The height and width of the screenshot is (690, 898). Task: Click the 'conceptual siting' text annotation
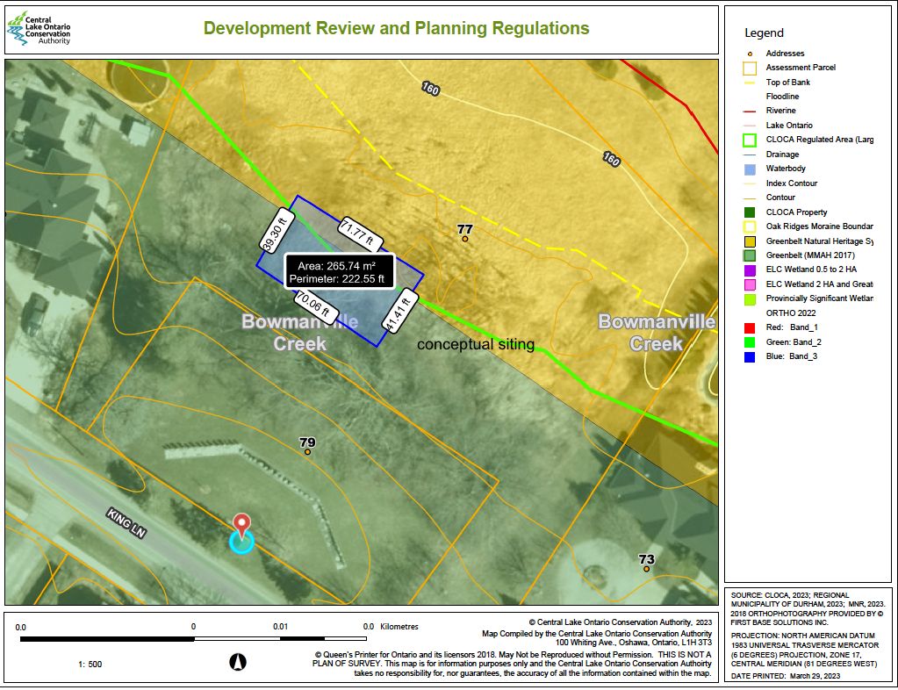pyautogui.click(x=475, y=345)
